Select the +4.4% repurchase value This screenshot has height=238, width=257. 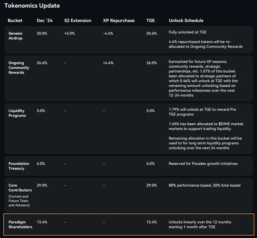[x=108, y=63]
